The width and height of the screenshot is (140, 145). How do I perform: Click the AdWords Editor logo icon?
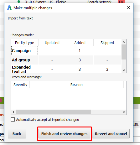pyautogui.click(x=9, y=8)
